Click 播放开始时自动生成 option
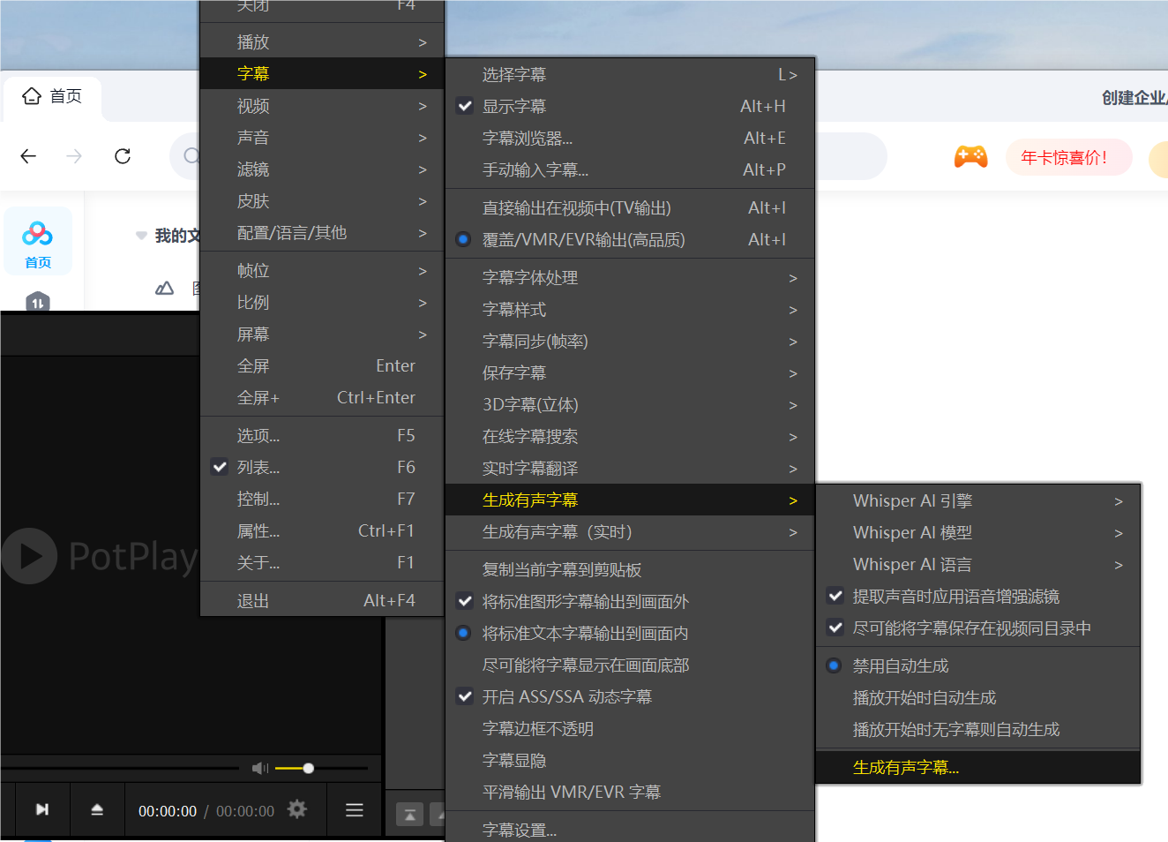Image resolution: width=1168 pixels, height=842 pixels. pos(978,697)
